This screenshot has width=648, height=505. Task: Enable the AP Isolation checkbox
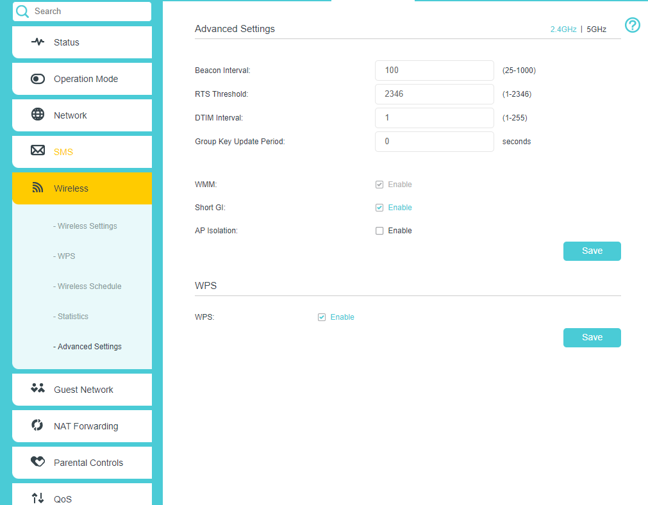[x=379, y=231]
